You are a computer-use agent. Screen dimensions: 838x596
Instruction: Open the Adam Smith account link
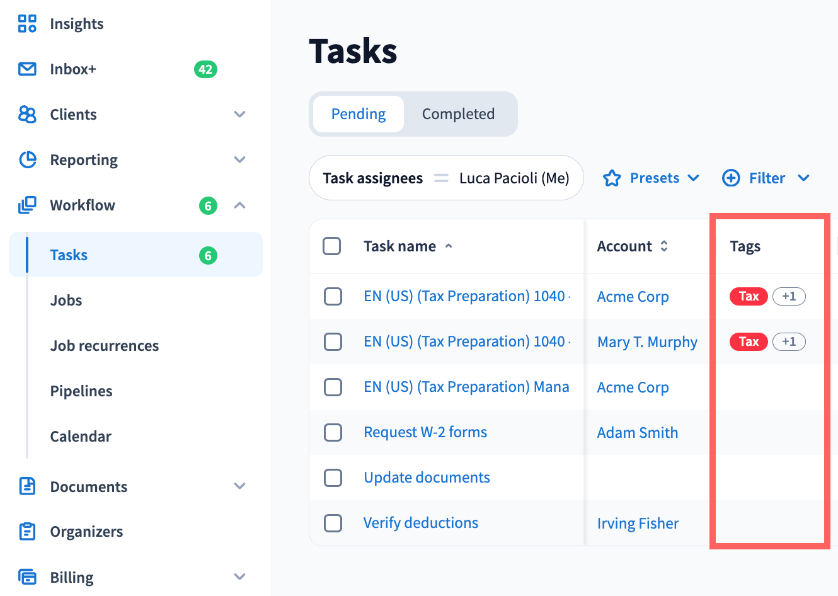coord(637,433)
